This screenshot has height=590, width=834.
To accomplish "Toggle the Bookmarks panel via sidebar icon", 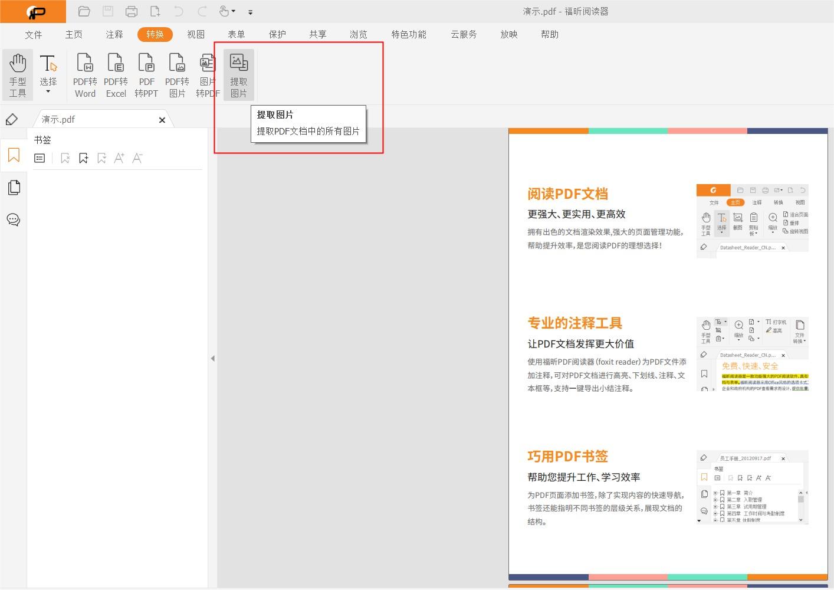I will (x=13, y=155).
